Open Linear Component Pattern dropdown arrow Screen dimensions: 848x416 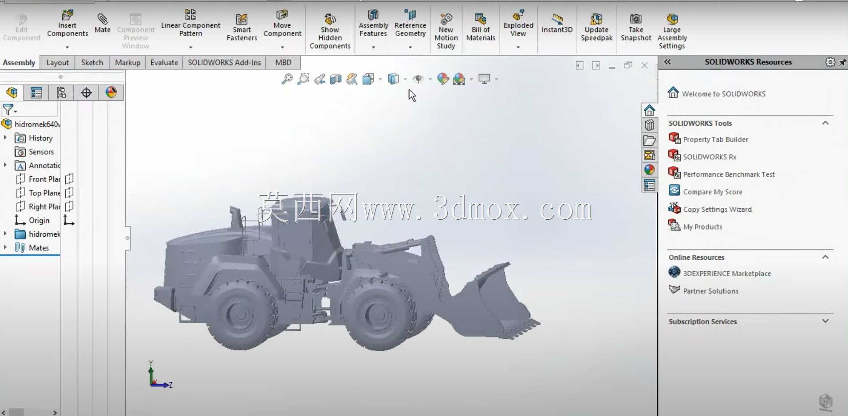coord(191,47)
